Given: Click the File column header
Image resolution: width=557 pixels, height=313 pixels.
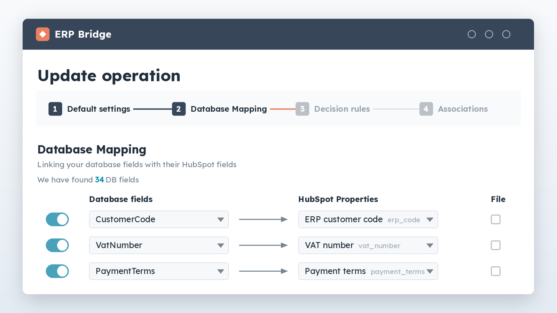Looking at the screenshot, I should pos(498,199).
